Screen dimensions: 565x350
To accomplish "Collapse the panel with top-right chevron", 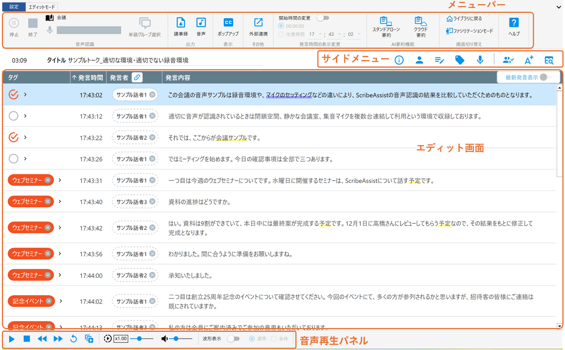I will (x=559, y=7).
